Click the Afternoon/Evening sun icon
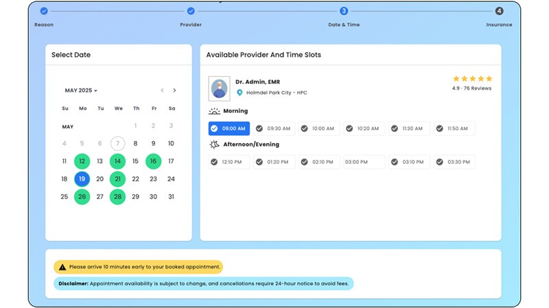549x308 pixels. [214, 144]
